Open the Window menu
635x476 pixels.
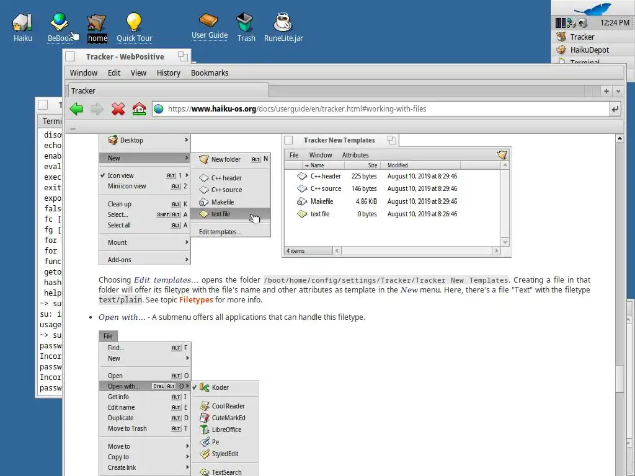(84, 73)
